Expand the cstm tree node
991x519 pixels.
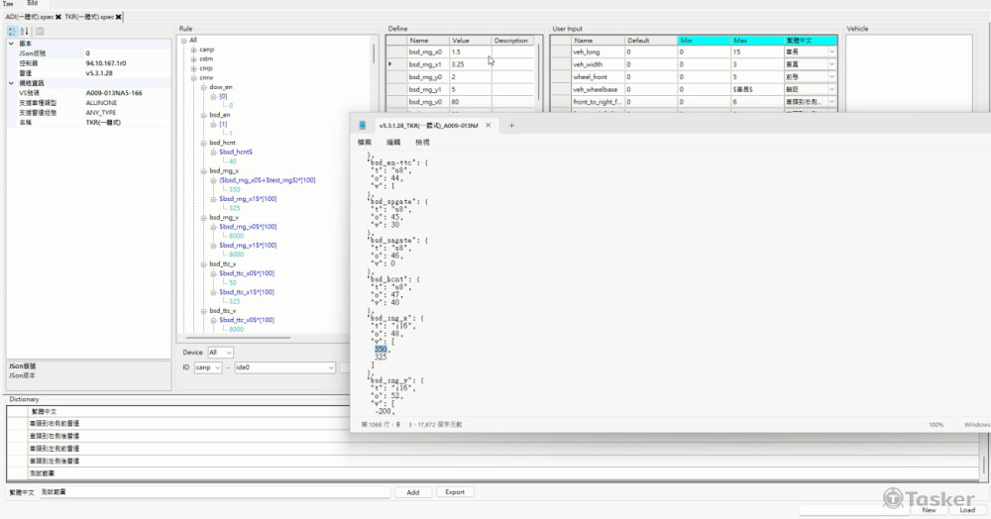pyautogui.click(x=193, y=58)
